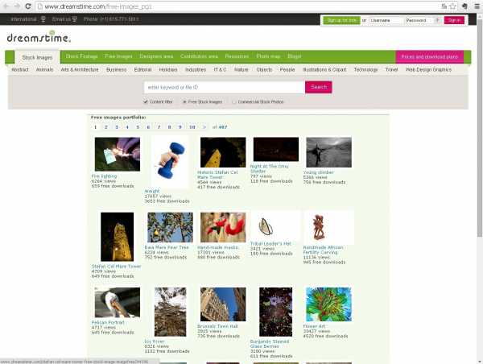Open the Hand-made masks thumbnail
This screenshot has height=364, width=483.
pos(223,227)
